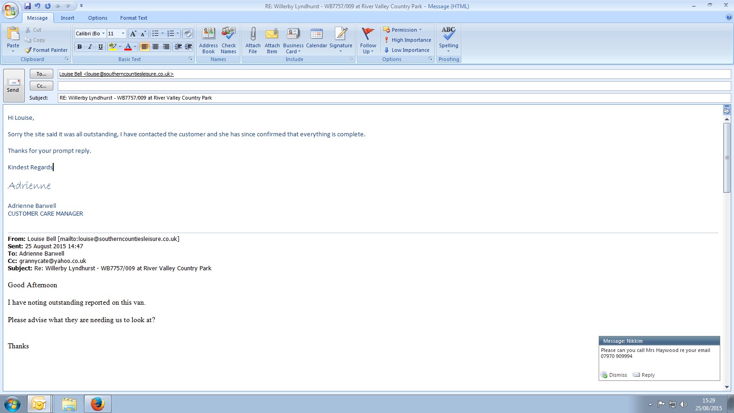Screen dimensions: 734x413
Task: Edit the Subject field
Action: tap(394, 98)
